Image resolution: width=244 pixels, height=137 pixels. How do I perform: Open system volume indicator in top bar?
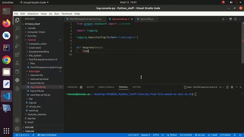coord(231,2)
